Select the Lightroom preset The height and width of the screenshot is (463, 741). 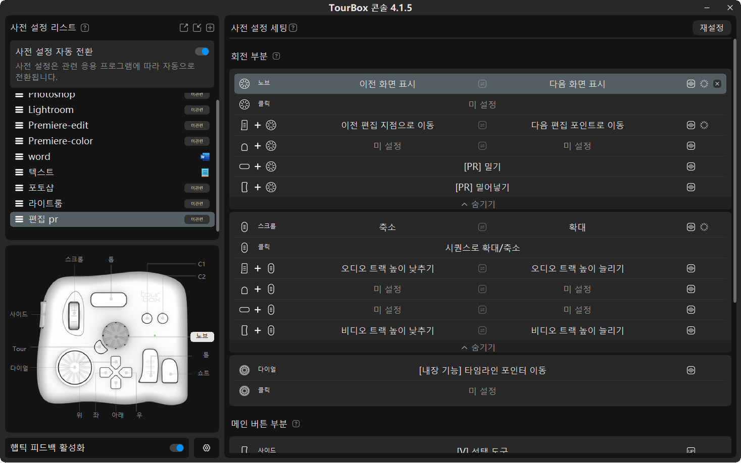(x=112, y=110)
